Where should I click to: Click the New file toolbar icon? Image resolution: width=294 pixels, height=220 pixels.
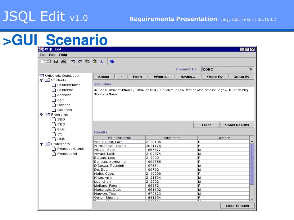coord(42,62)
